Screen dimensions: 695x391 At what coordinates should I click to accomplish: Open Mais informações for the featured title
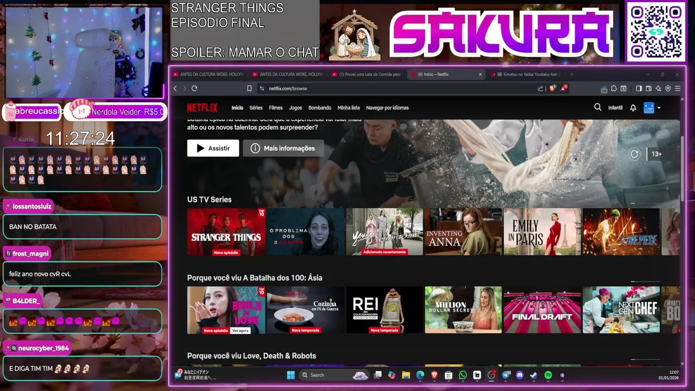(283, 148)
